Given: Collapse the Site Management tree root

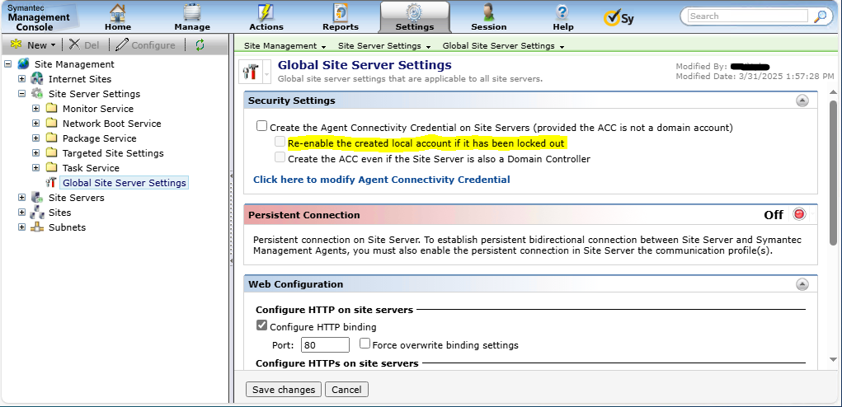Looking at the screenshot, I should [7, 63].
